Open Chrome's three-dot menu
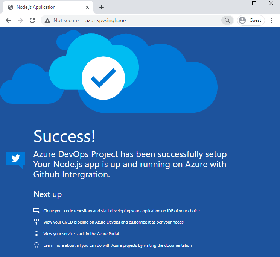The width and height of the screenshot is (280, 257). [272, 20]
